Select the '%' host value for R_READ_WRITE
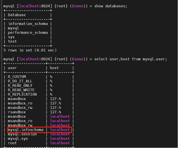The image size is (178, 148). coord(51,90)
